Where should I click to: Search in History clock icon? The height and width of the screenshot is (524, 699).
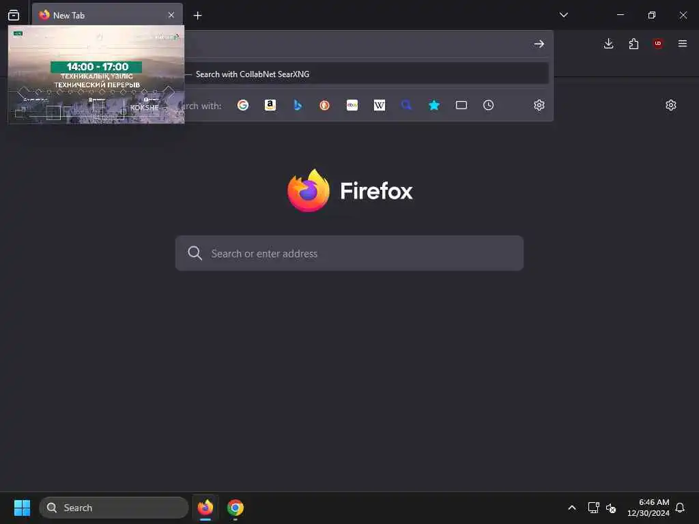coord(489,105)
